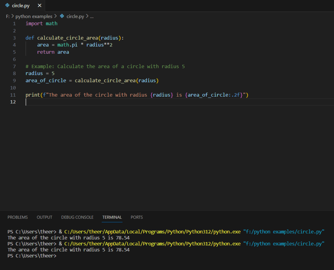Place cursor on the print statement
This screenshot has width=334, height=270.
pos(33,95)
